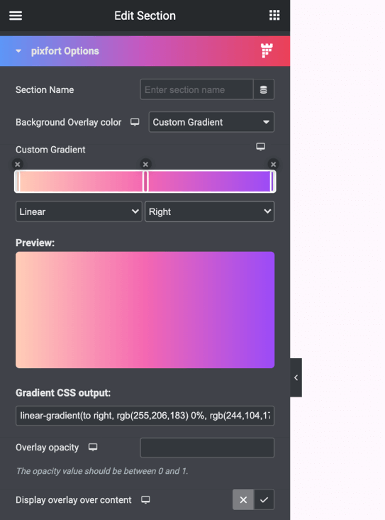Remove the middle gradient color stop
385x520 pixels.
[x=145, y=164]
